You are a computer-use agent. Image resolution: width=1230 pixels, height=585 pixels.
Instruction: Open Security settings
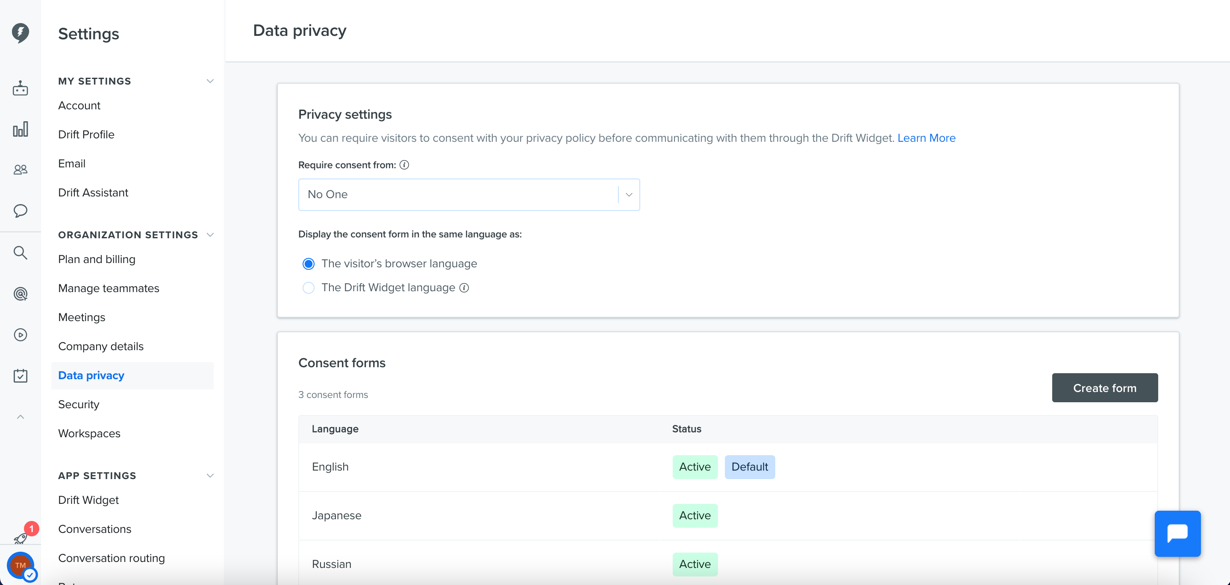pyautogui.click(x=79, y=405)
